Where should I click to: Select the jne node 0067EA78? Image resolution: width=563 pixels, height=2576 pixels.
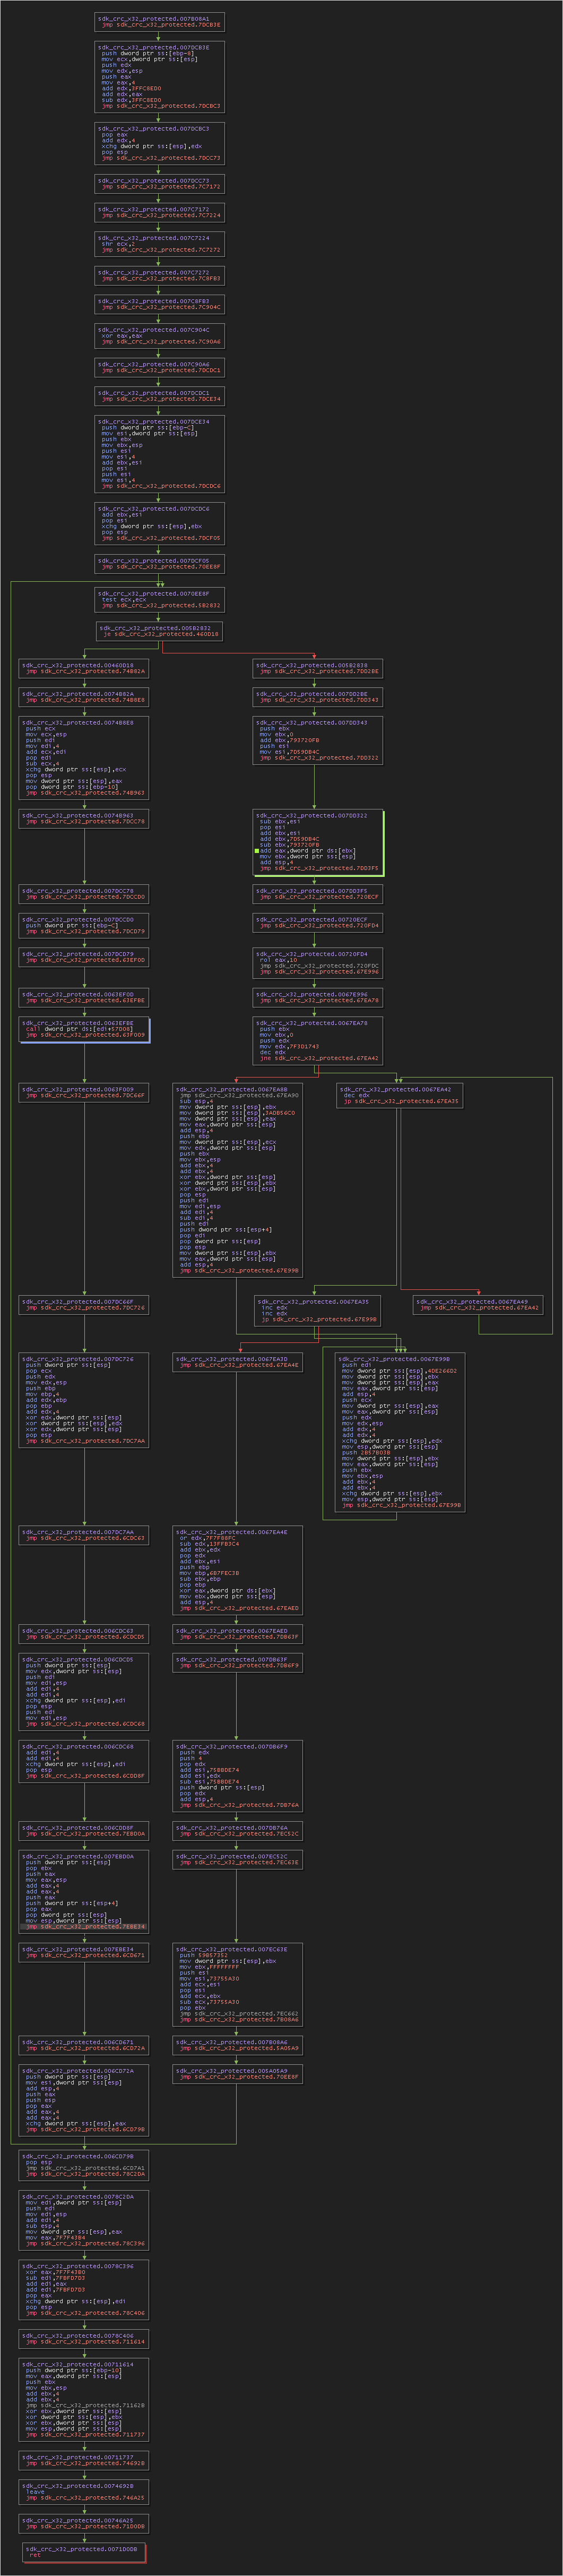tap(318, 1040)
